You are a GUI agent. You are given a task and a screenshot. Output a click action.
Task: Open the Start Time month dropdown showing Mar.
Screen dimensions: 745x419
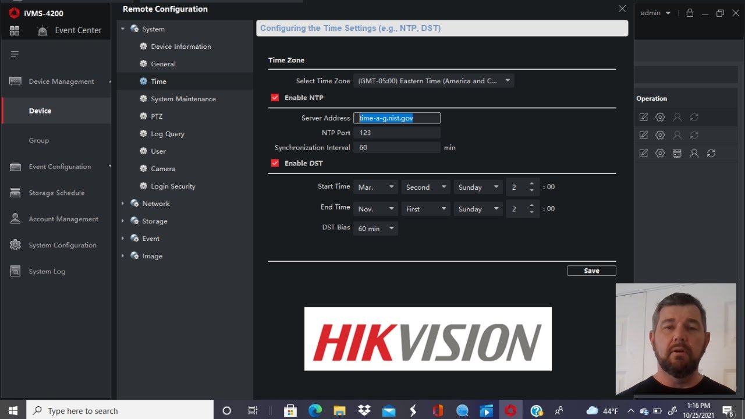pyautogui.click(x=375, y=187)
